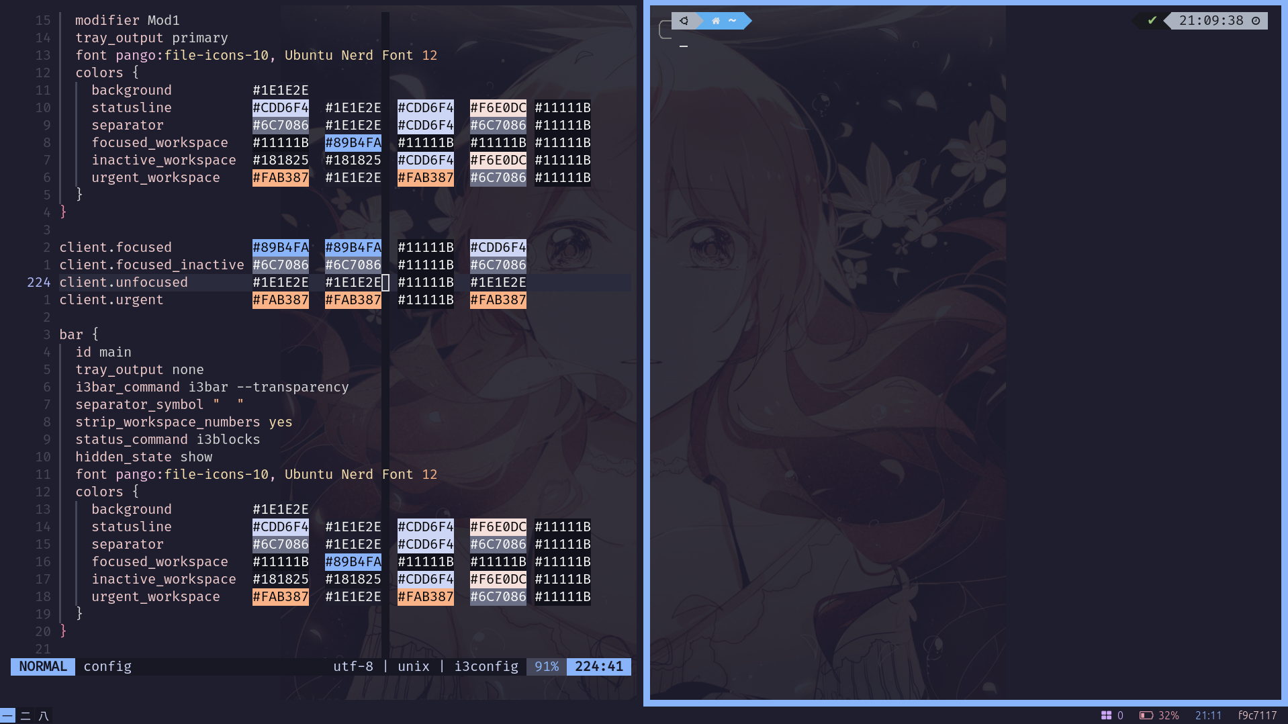Viewport: 1288px width, 724px height.
Task: Switch to workspace 八 in the i3 bar
Action: click(44, 716)
